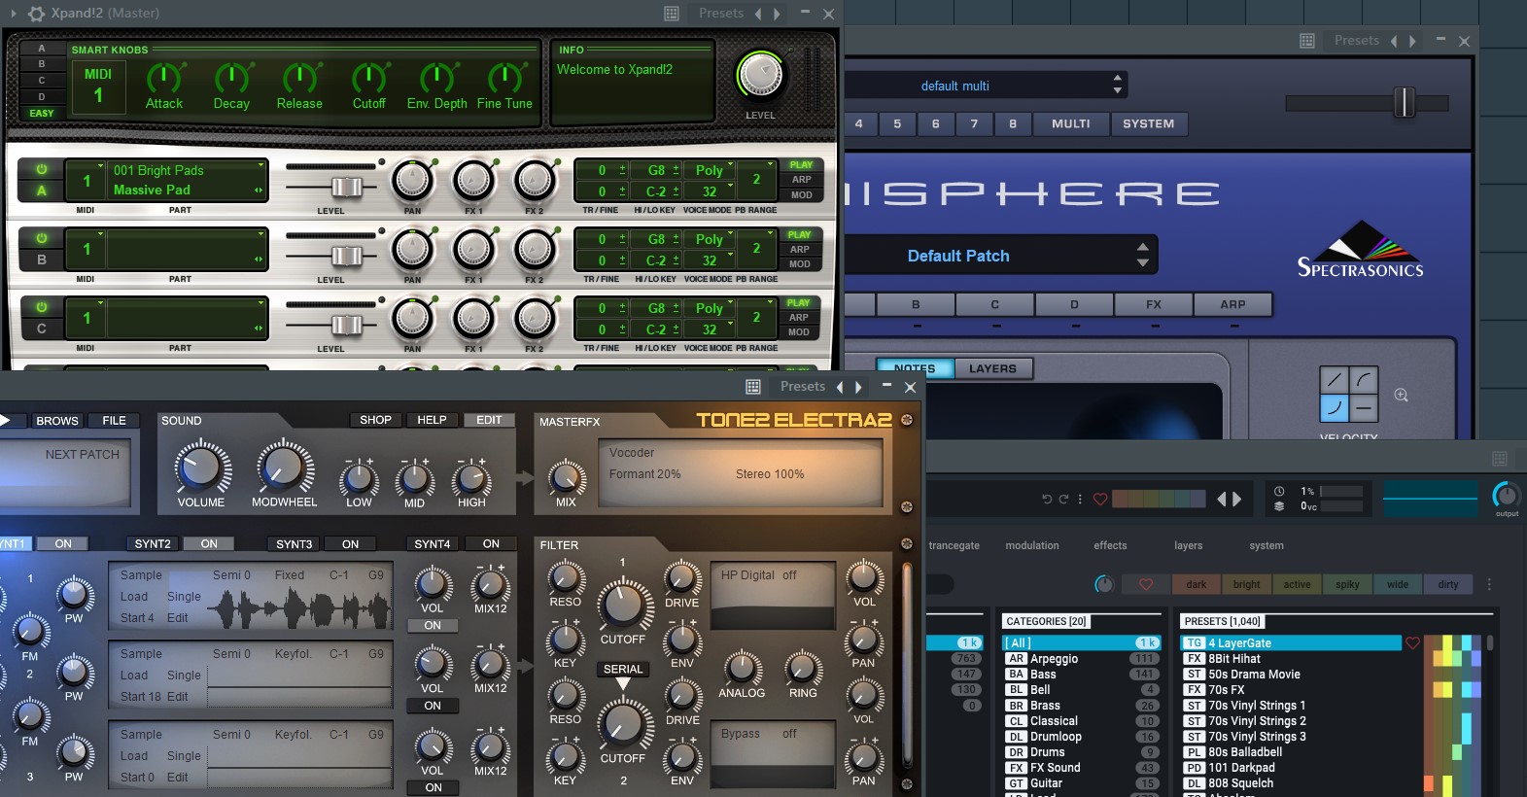
Task: Click the Xpand!2 master LEVEL knob
Action: (x=760, y=75)
